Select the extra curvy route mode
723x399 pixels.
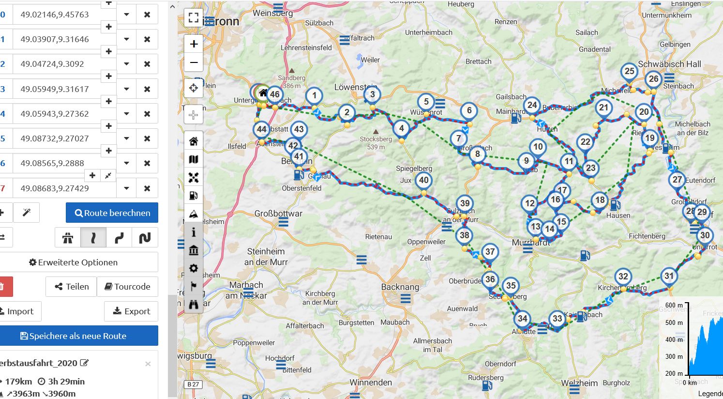[x=145, y=238]
